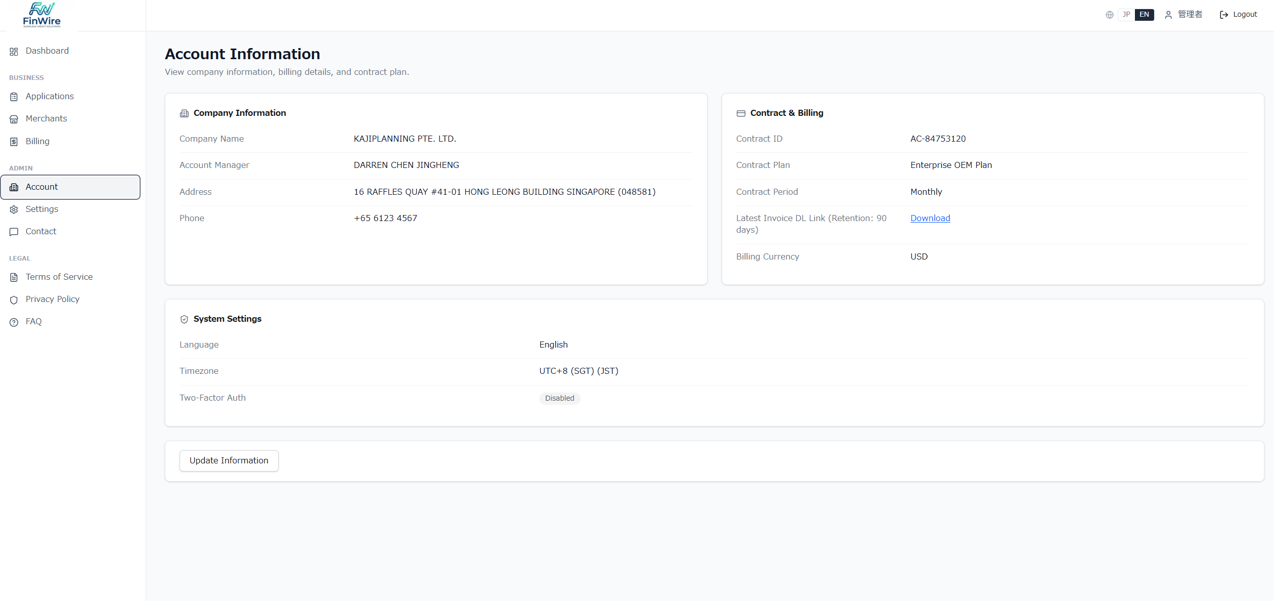Screen dimensions: 1274x601
Task: Open the Privacy Policy page
Action: pos(52,299)
